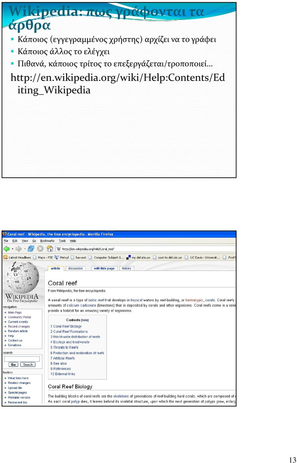
Task: Open the Forward button history dropdown arrow
Action: (x=25, y=249)
